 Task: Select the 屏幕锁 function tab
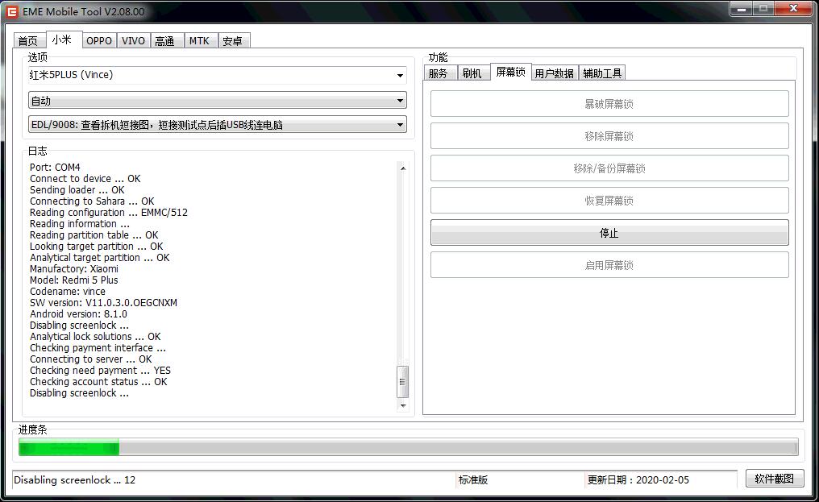(x=510, y=72)
